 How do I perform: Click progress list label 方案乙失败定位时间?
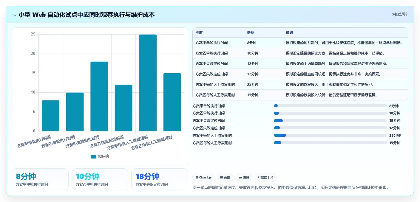point(209,128)
